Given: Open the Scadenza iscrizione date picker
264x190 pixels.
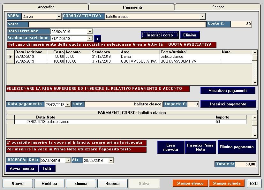Looking at the screenshot, I should click(90, 38).
